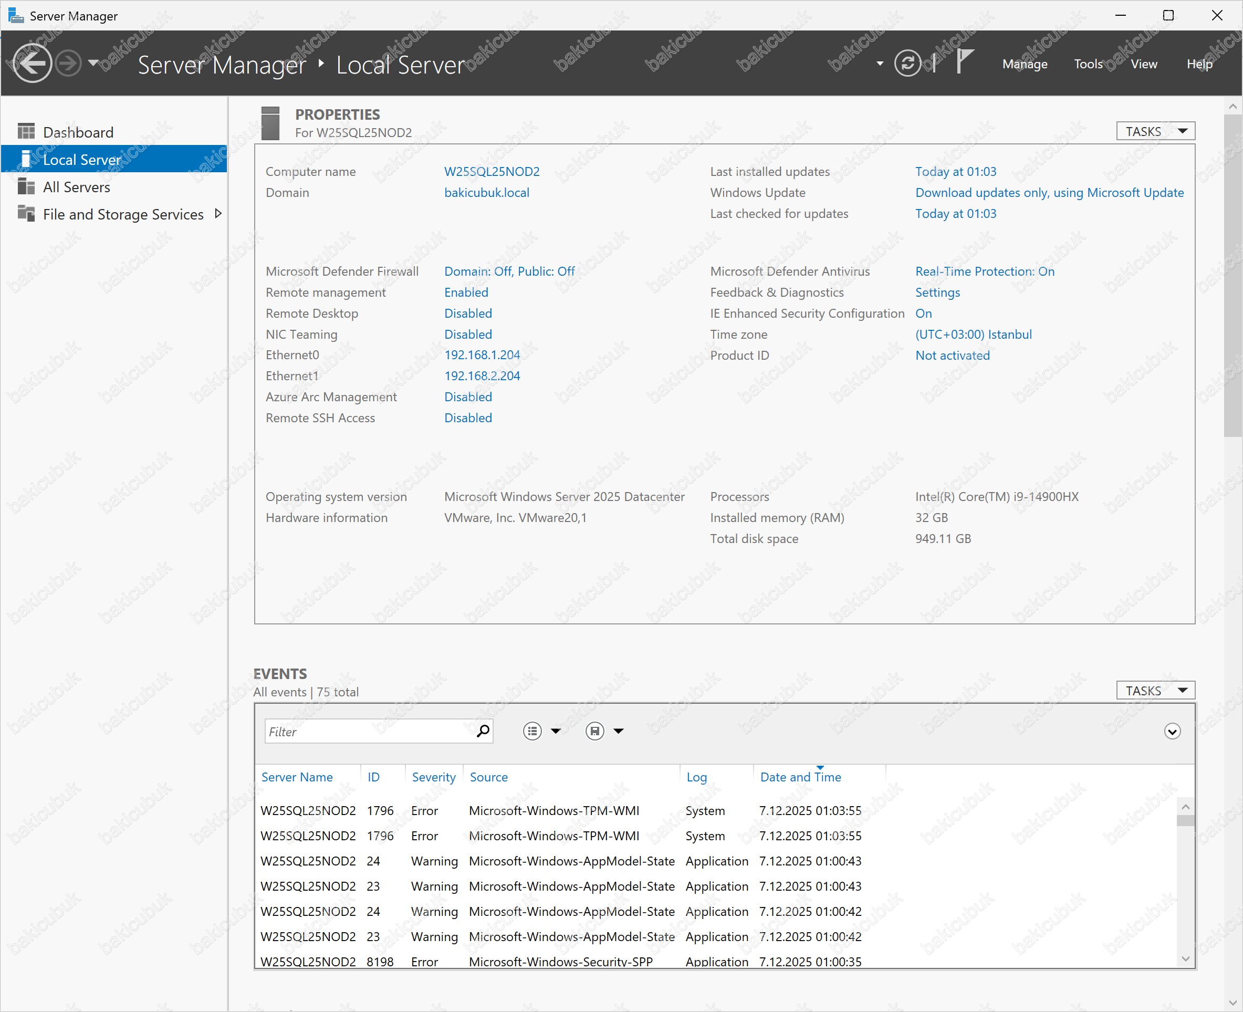Click the Dashboard icon in sidebar
This screenshot has height=1012, width=1243.
[x=26, y=132]
